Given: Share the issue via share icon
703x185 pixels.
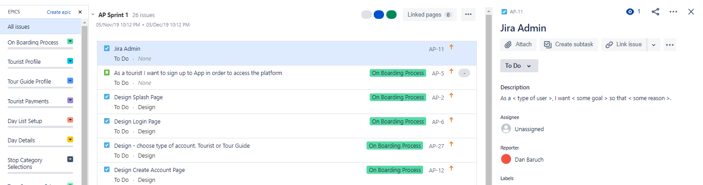Looking at the screenshot, I should 655,12.
